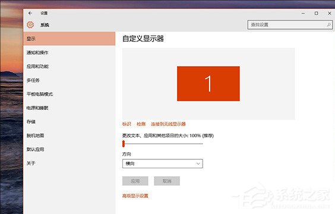Close the Settings window

[x=330, y=13]
